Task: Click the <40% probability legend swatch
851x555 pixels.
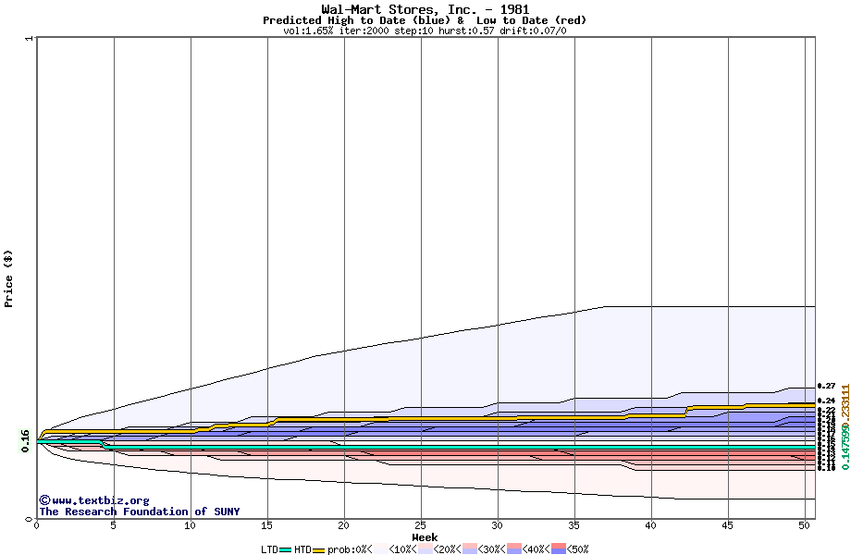Action: point(514,549)
